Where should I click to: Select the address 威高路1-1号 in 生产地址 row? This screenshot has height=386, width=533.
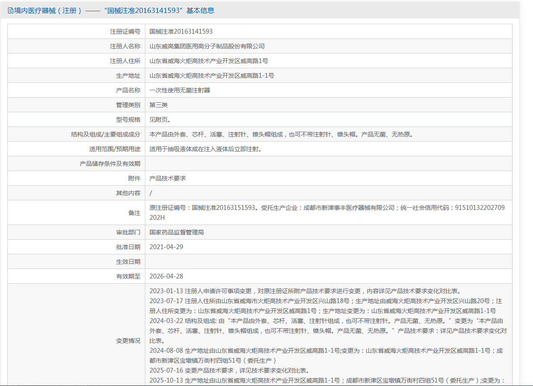pos(212,76)
